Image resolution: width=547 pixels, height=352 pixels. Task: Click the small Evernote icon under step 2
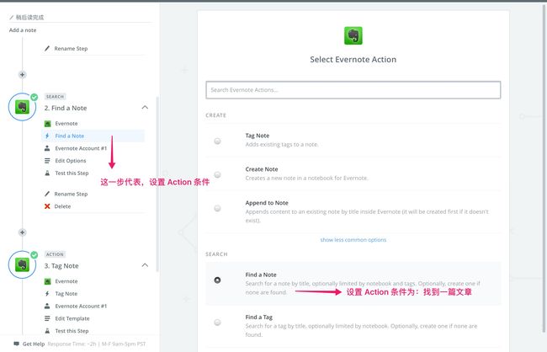pyautogui.click(x=47, y=123)
